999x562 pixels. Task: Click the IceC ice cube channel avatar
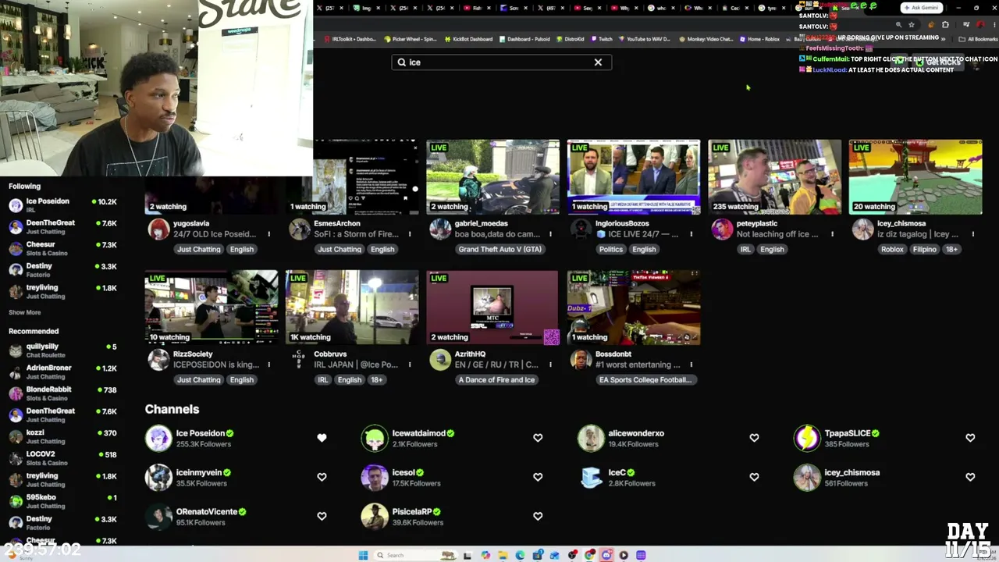pos(591,477)
